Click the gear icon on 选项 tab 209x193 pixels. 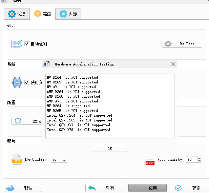12,14
